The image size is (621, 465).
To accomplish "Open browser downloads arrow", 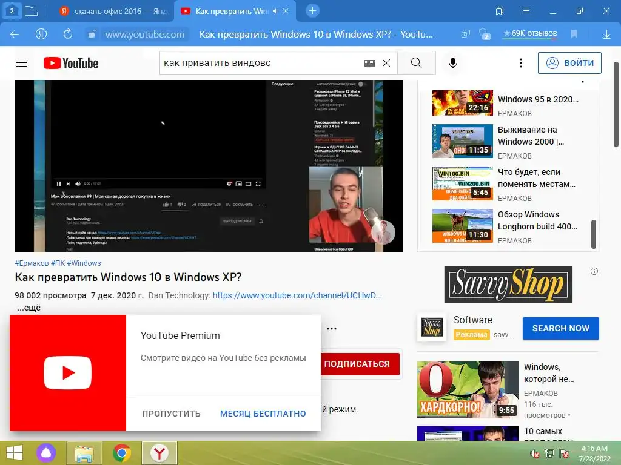I will [606, 35].
